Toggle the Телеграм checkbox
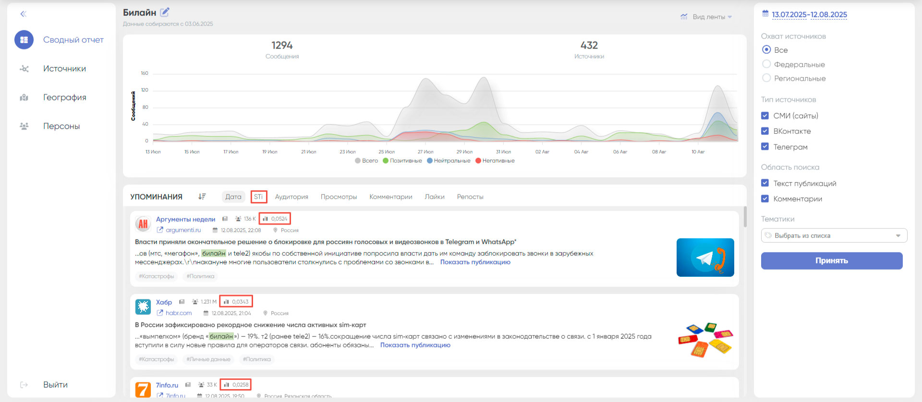The width and height of the screenshot is (922, 402). click(x=765, y=147)
